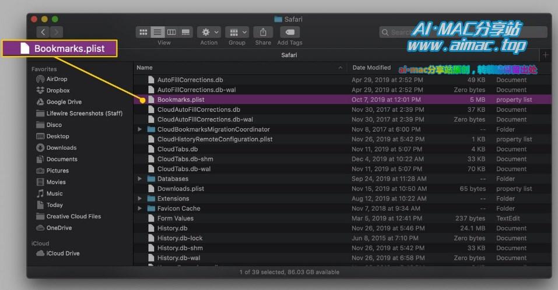Open Pictures in the sidebar
Viewport: 558px width, 290px height.
pos(52,171)
